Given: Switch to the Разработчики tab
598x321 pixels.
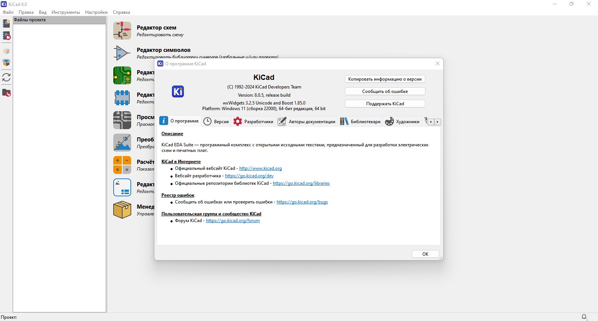Looking at the screenshot, I should 253,122.
